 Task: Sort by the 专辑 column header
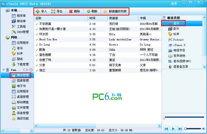[150, 18]
